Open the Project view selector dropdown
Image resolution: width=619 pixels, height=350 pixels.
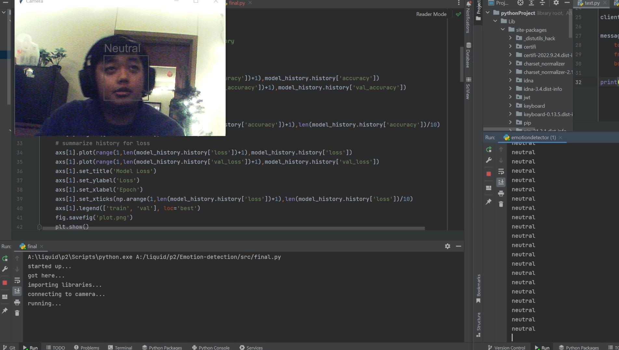click(x=499, y=3)
